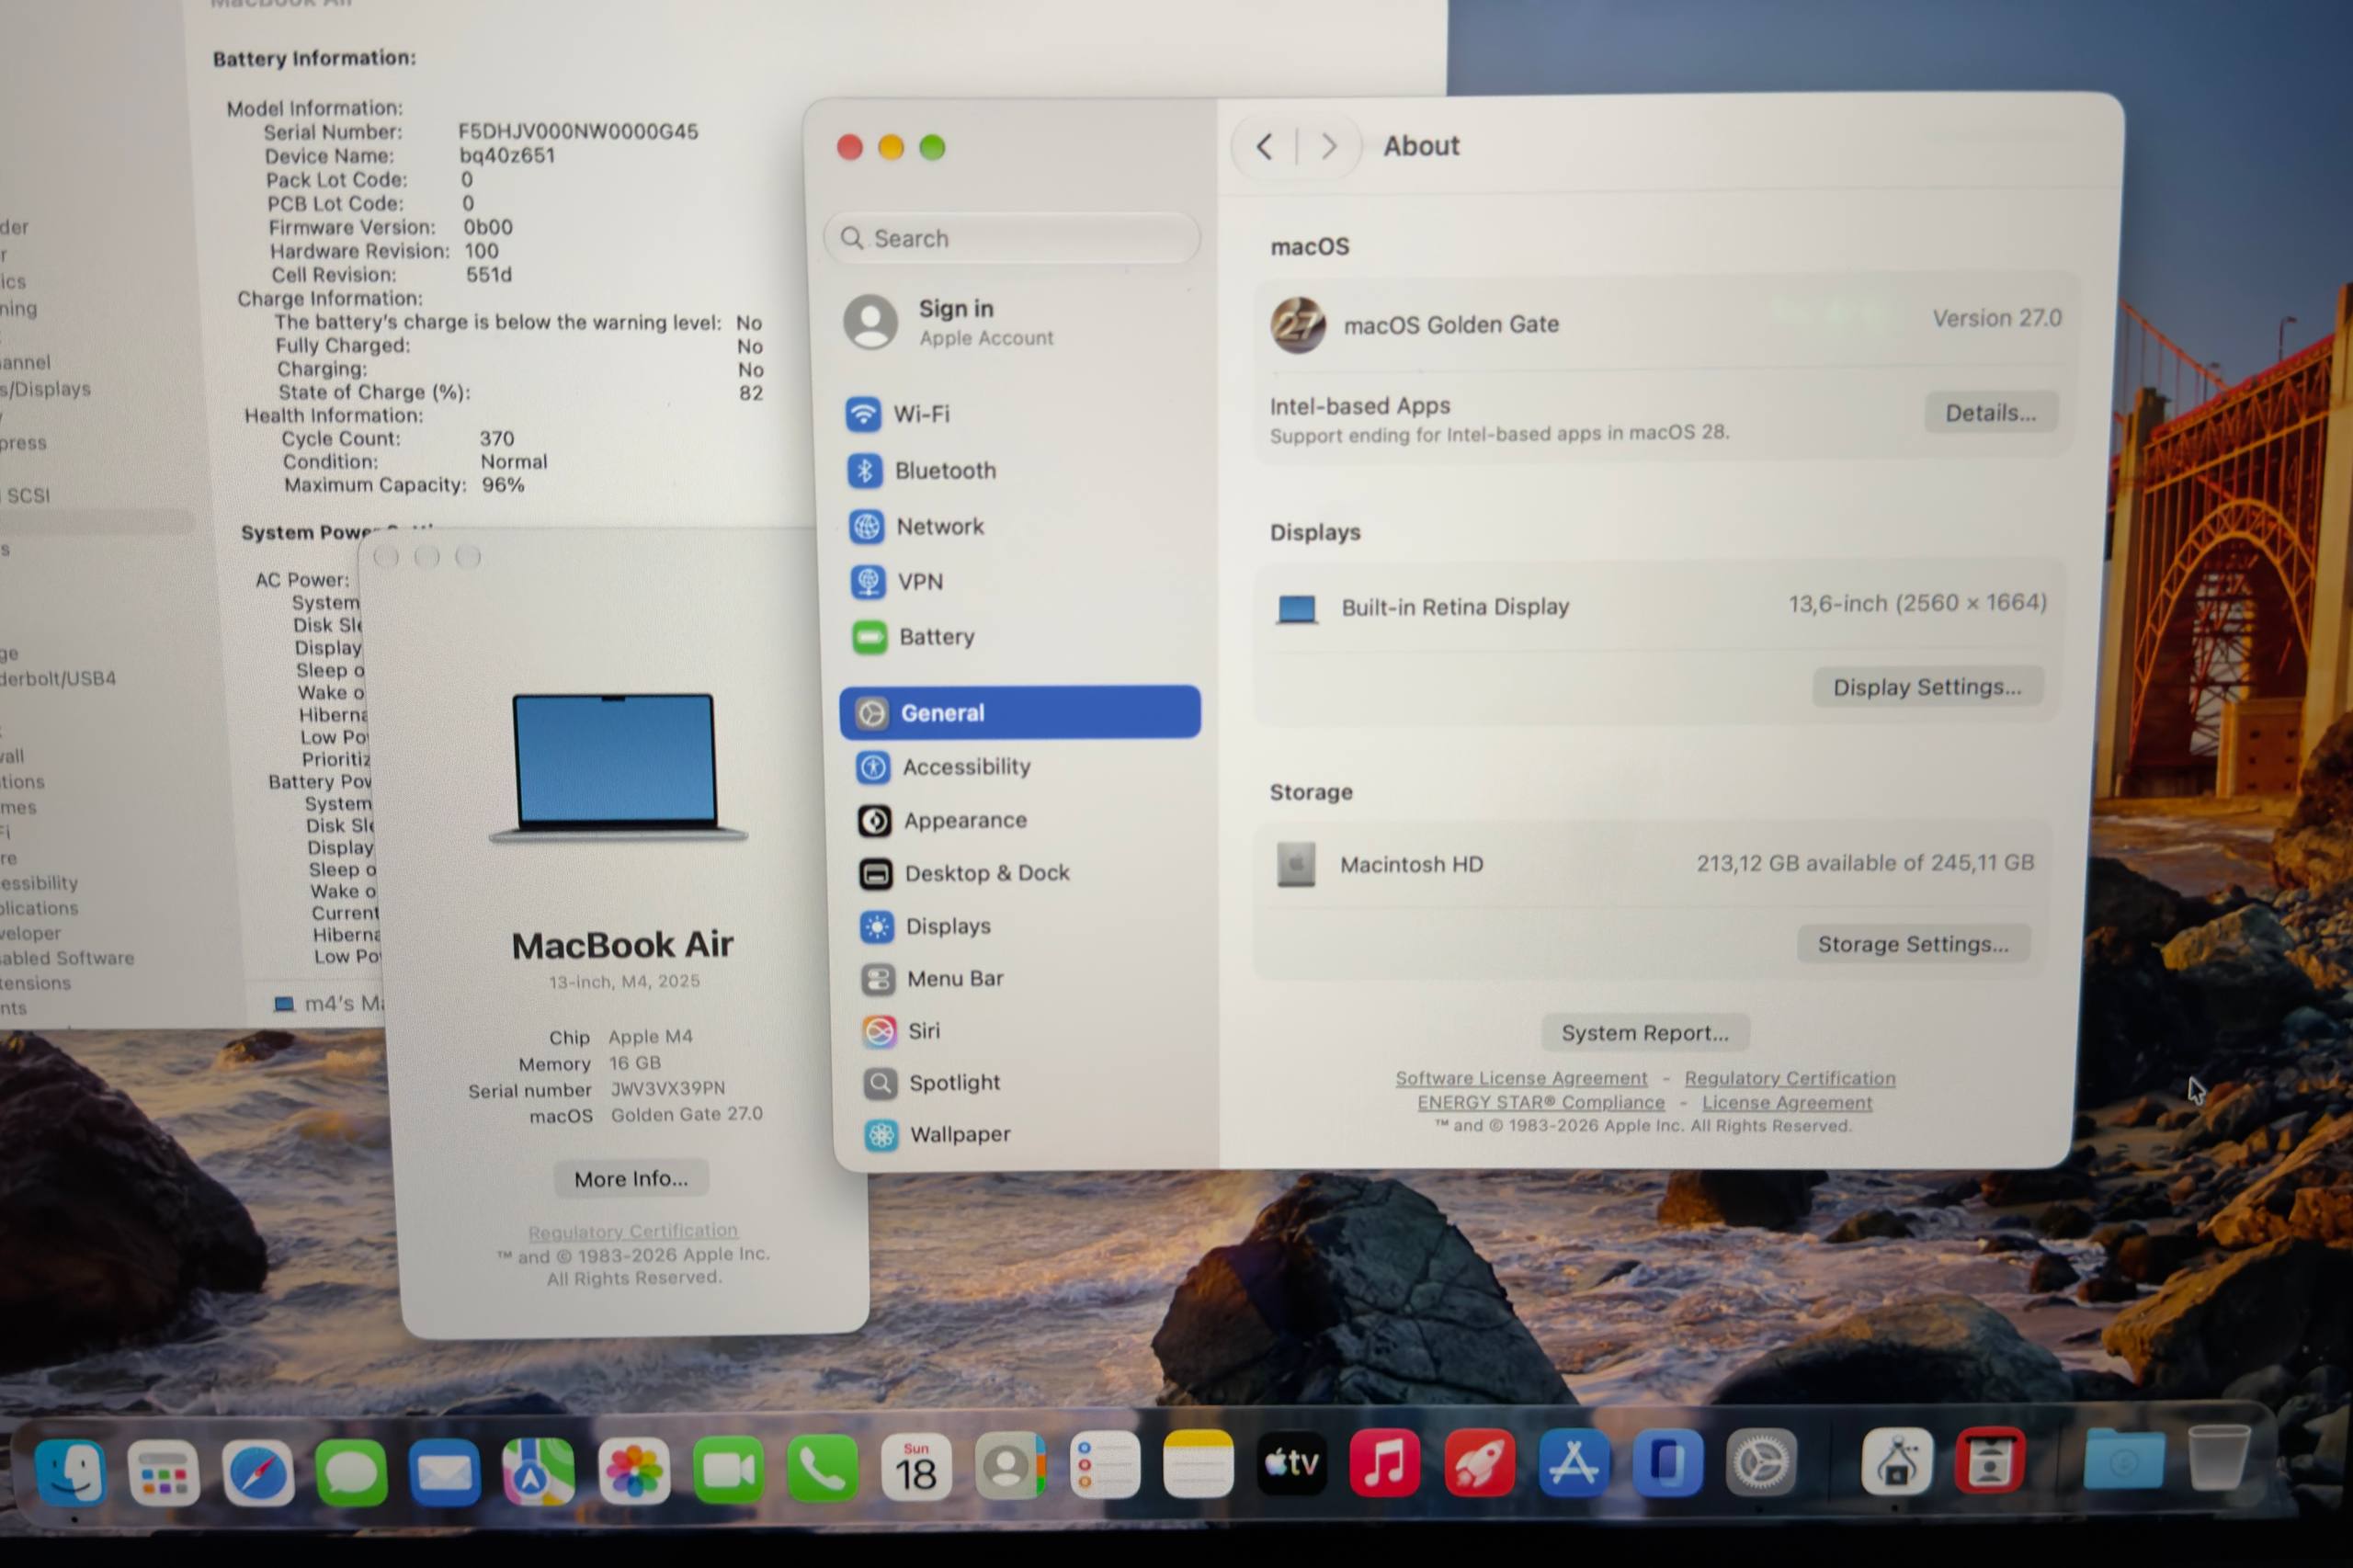Launch Photos app in the Dock
This screenshot has height=1568, width=2353.
(633, 1471)
